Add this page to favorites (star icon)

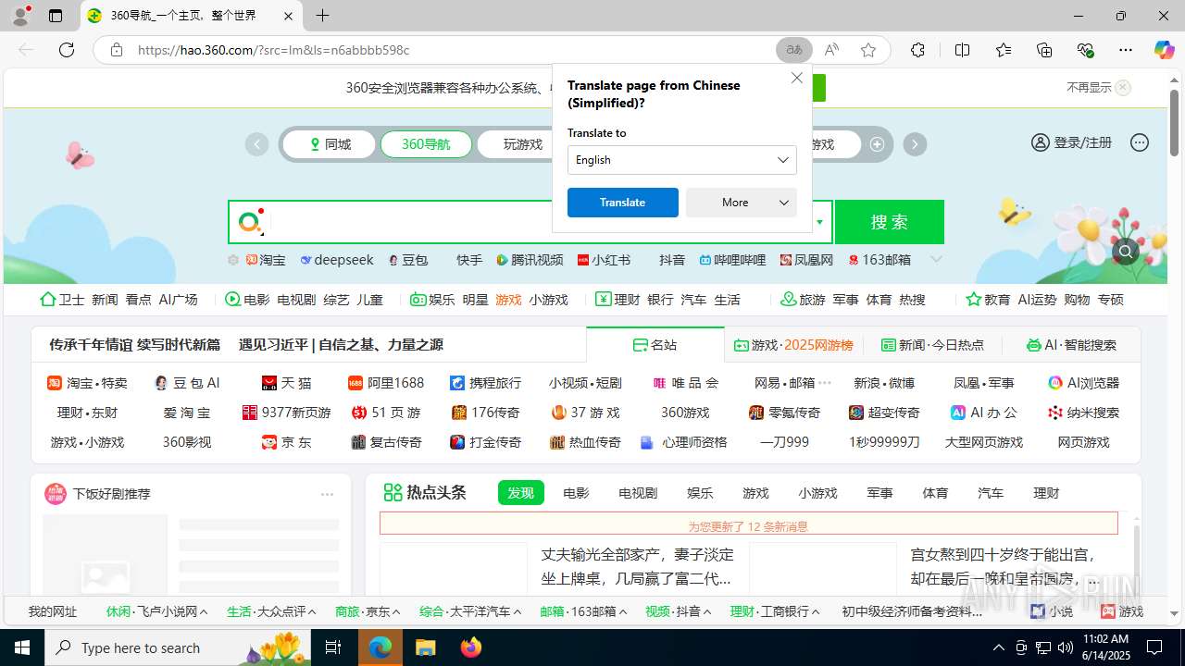pos(868,50)
